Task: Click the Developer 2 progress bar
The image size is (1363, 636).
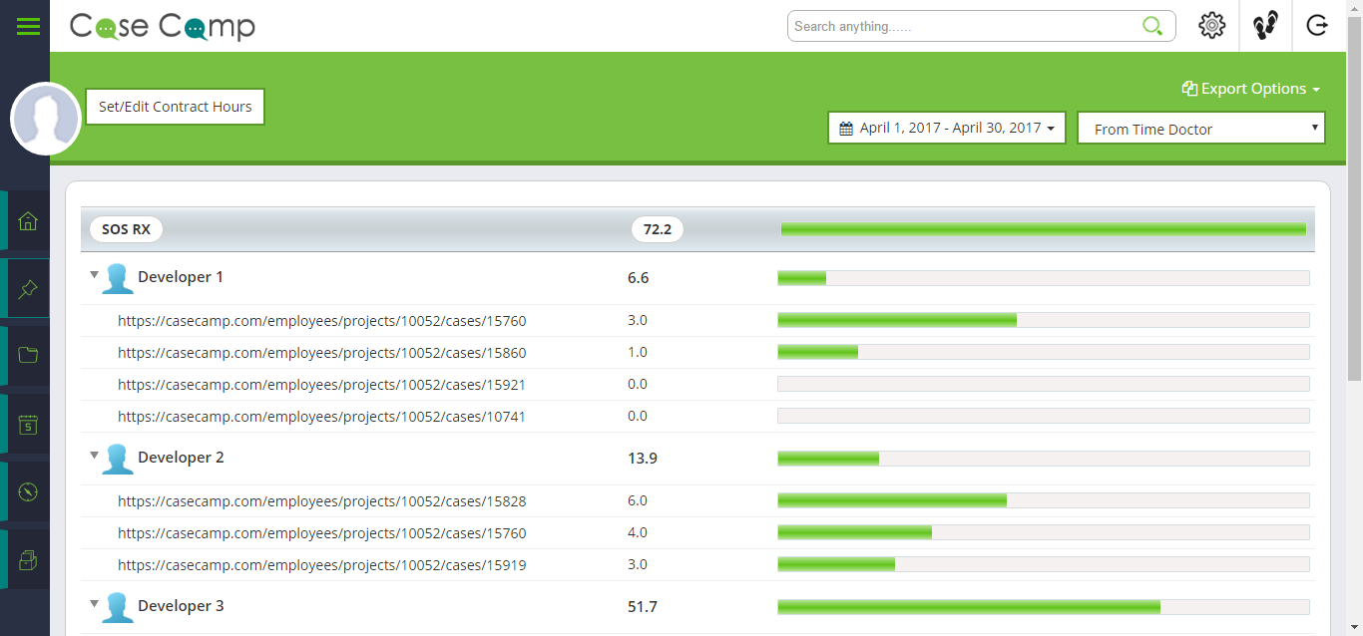Action: (x=1044, y=459)
